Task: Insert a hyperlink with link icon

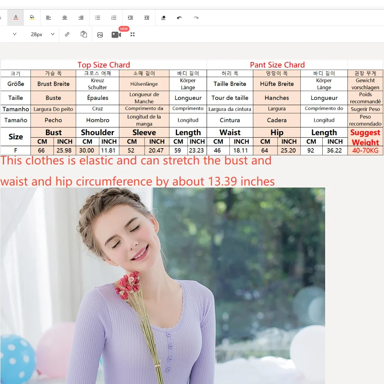Action: point(67,35)
